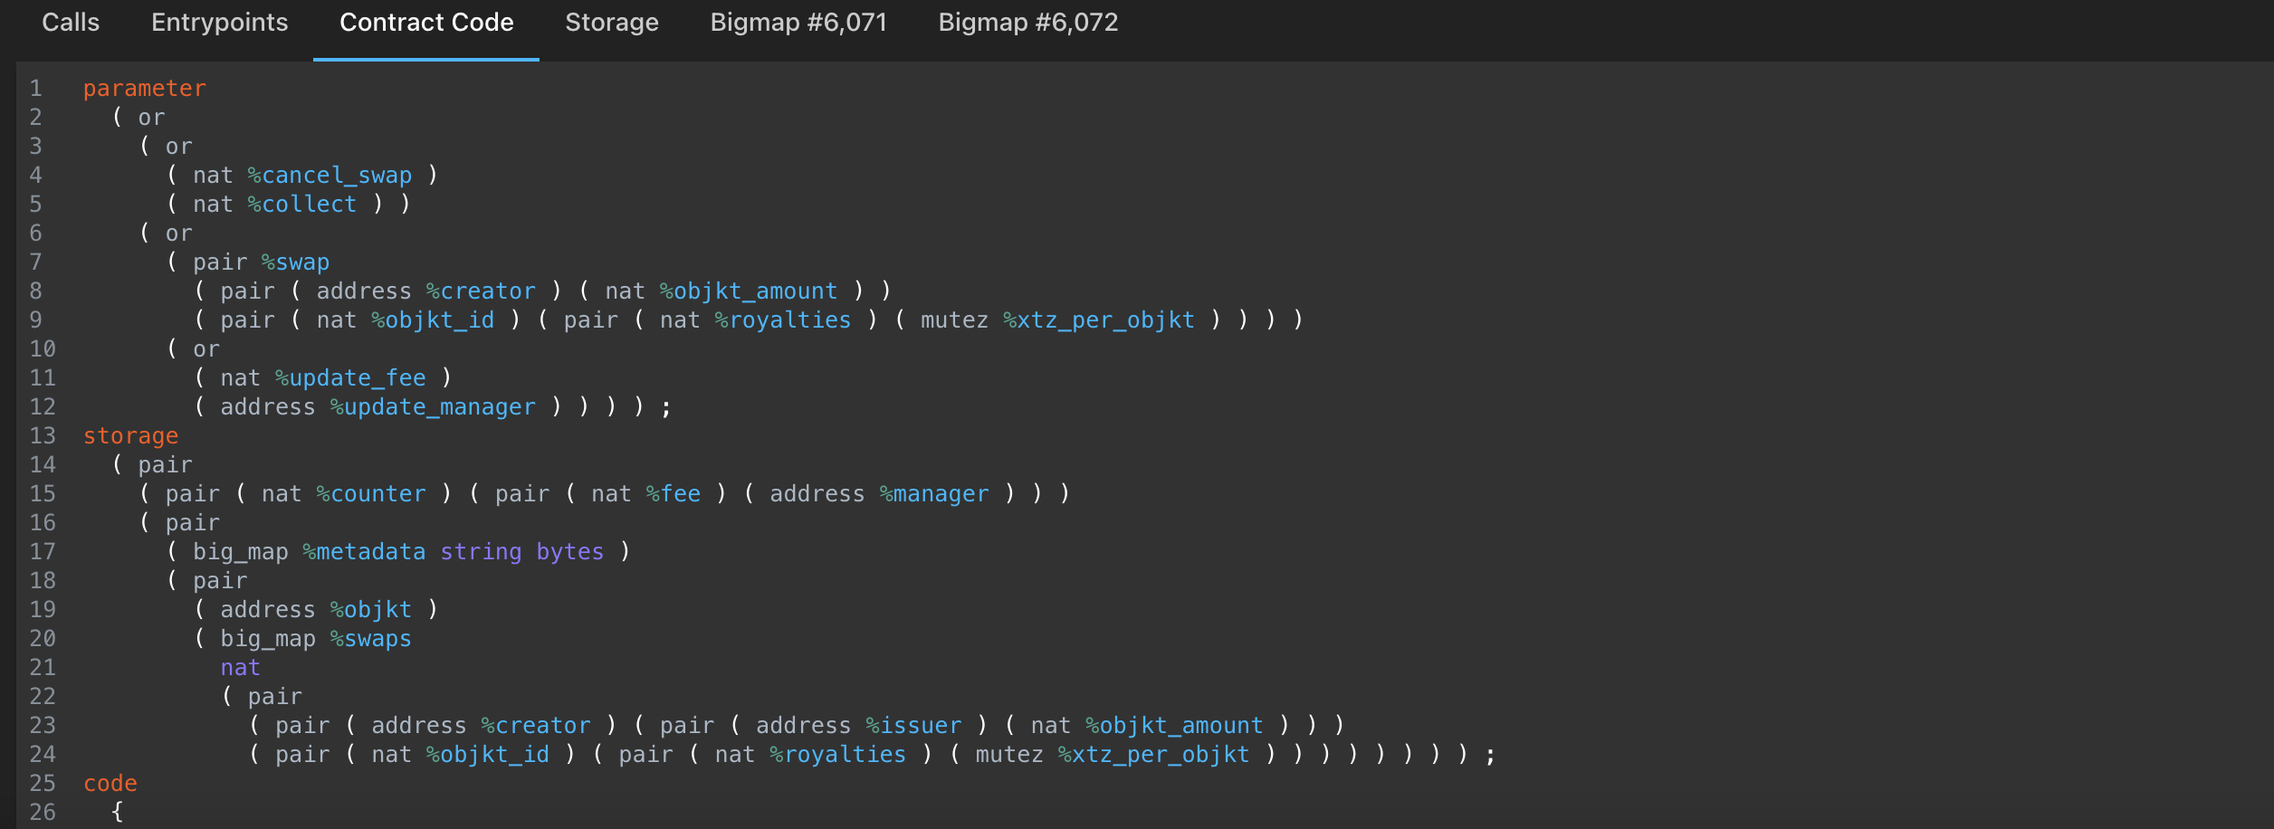This screenshot has height=829, width=2274.
Task: Click the 'code' keyword on line 25
Action: [x=110, y=784]
